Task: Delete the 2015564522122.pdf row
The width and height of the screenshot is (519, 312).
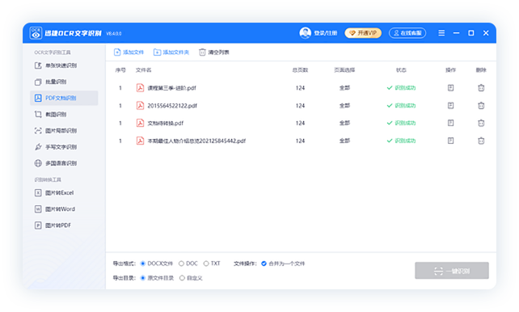Action: (481, 106)
